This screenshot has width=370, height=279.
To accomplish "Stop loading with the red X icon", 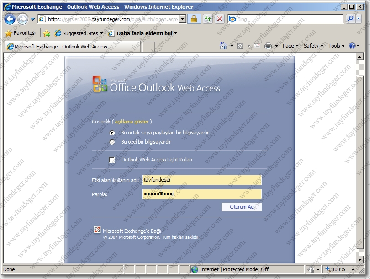I will (x=220, y=19).
